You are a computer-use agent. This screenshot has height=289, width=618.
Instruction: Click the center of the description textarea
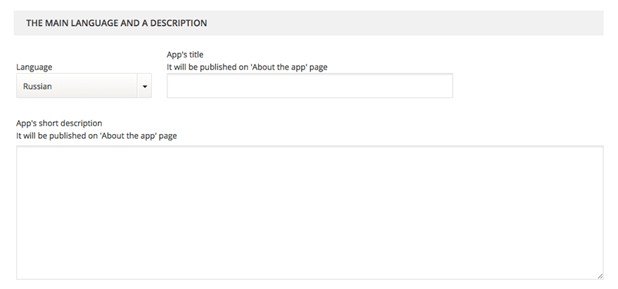coord(309,213)
